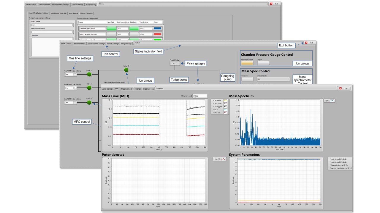Switch to the Electro Chemistry tab
Image resolution: width=380 pixels, height=213 pixels.
click(86, 13)
